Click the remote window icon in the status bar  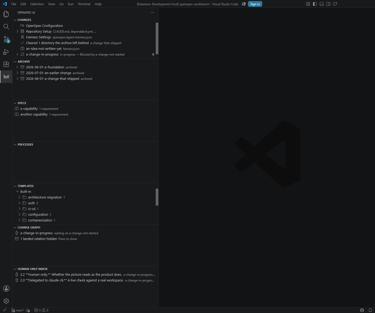(5, 310)
